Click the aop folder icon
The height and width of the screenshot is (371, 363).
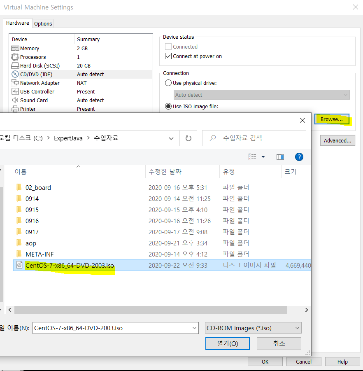tap(19, 243)
